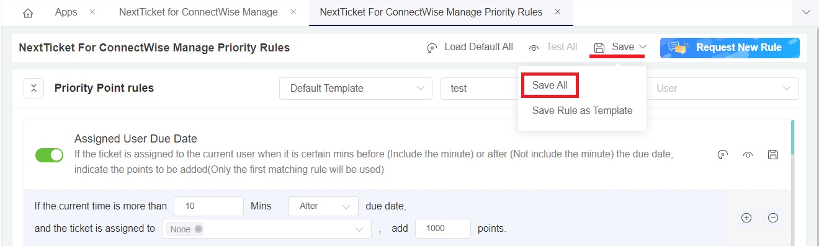Open the Save dropdown
This screenshot has width=819, height=246.
click(x=620, y=47)
